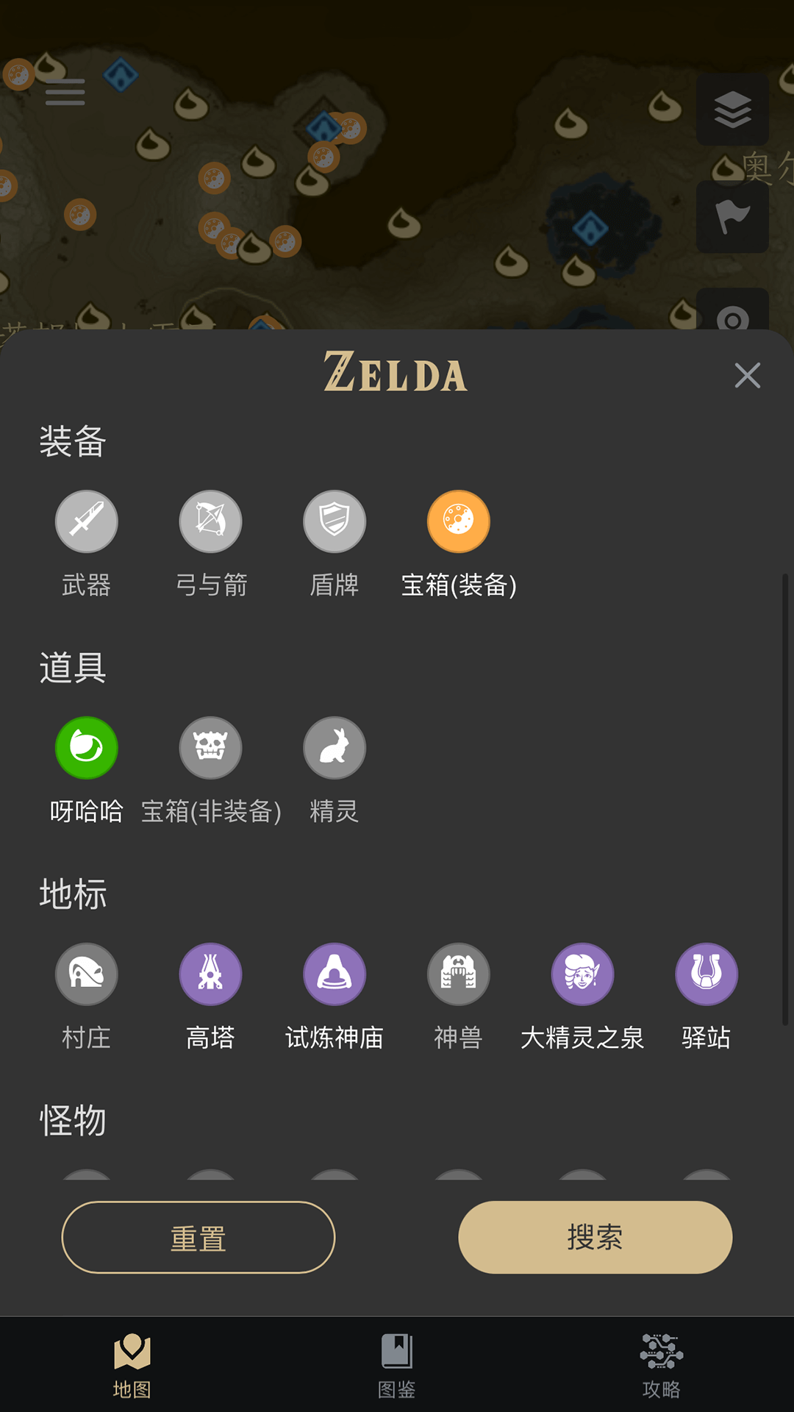Screen dimensions: 794x1412
Task: Close the Zelda filter dialog
Action: (x=747, y=376)
